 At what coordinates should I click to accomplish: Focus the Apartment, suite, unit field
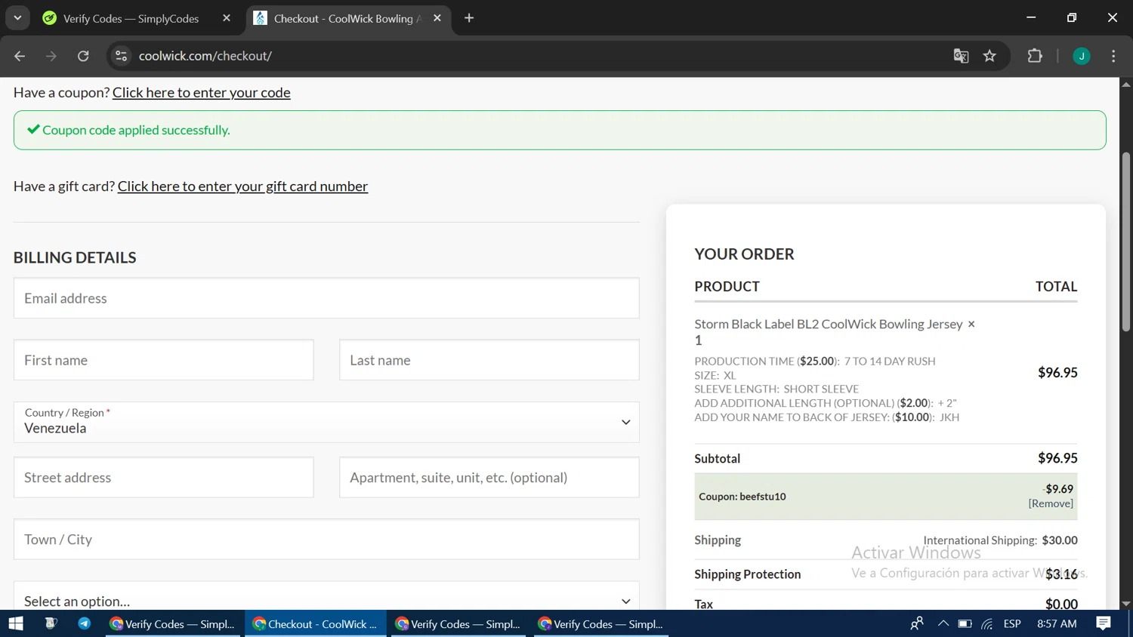tap(489, 477)
